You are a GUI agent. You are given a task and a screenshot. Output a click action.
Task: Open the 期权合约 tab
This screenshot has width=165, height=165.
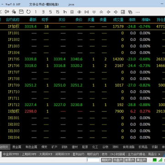point(93,154)
